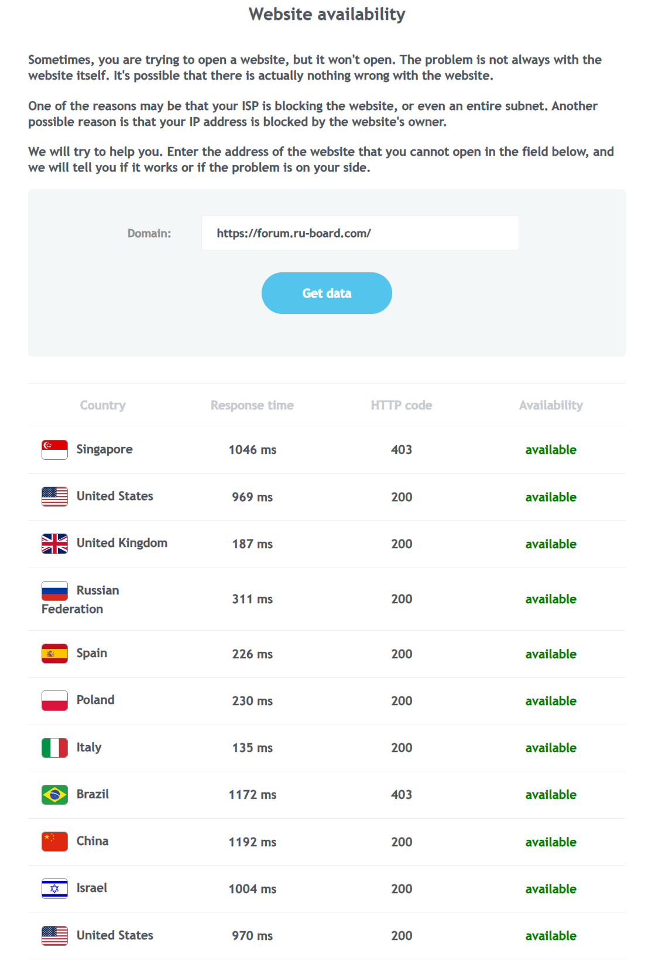Click the Availability column header
Screen dimensions: 655x971
coord(551,405)
